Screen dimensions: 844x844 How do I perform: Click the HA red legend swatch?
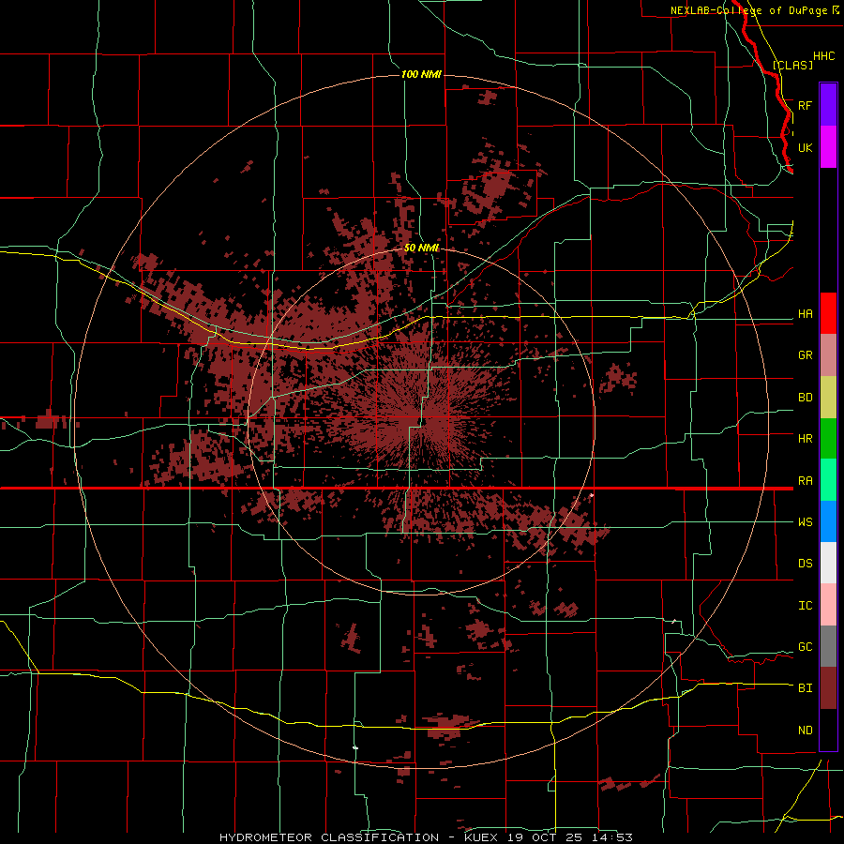(x=828, y=313)
